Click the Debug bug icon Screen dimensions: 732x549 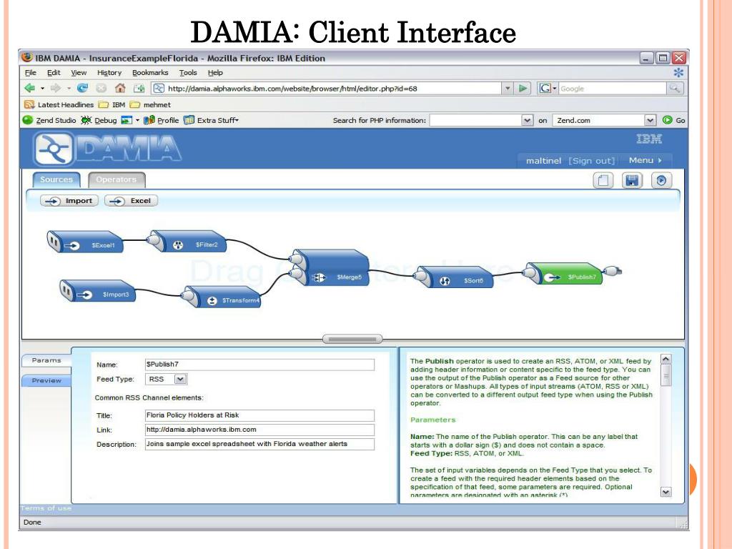[86, 120]
